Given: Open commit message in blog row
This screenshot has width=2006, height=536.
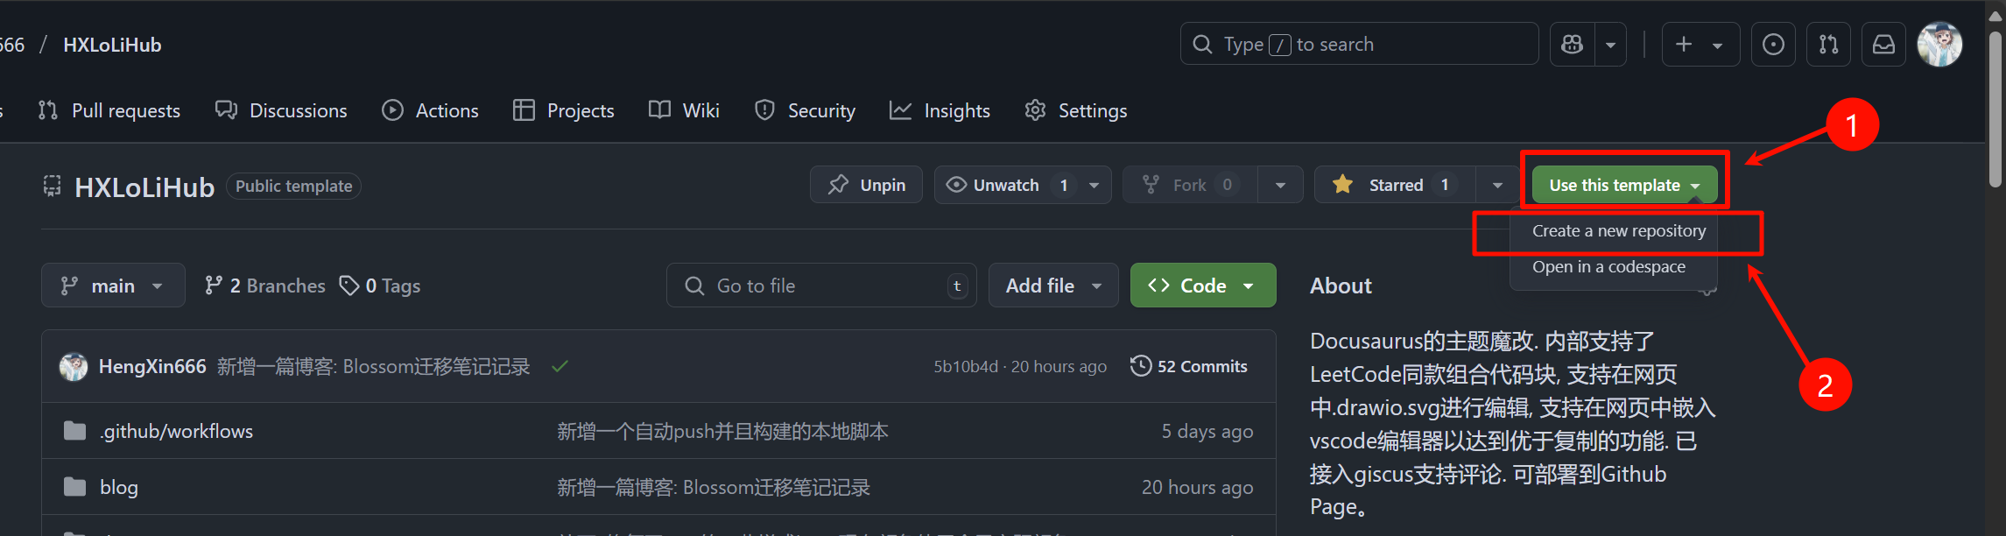Looking at the screenshot, I should [x=714, y=487].
